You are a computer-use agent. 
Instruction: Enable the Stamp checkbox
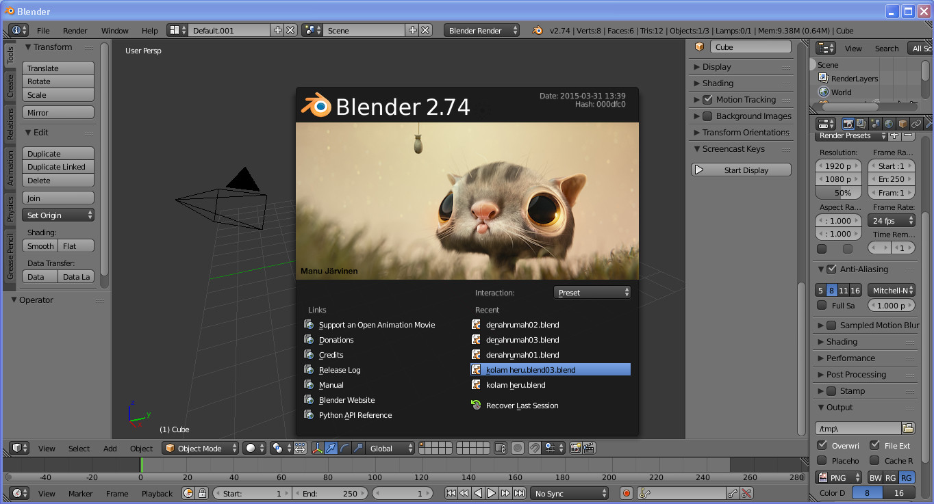point(831,391)
